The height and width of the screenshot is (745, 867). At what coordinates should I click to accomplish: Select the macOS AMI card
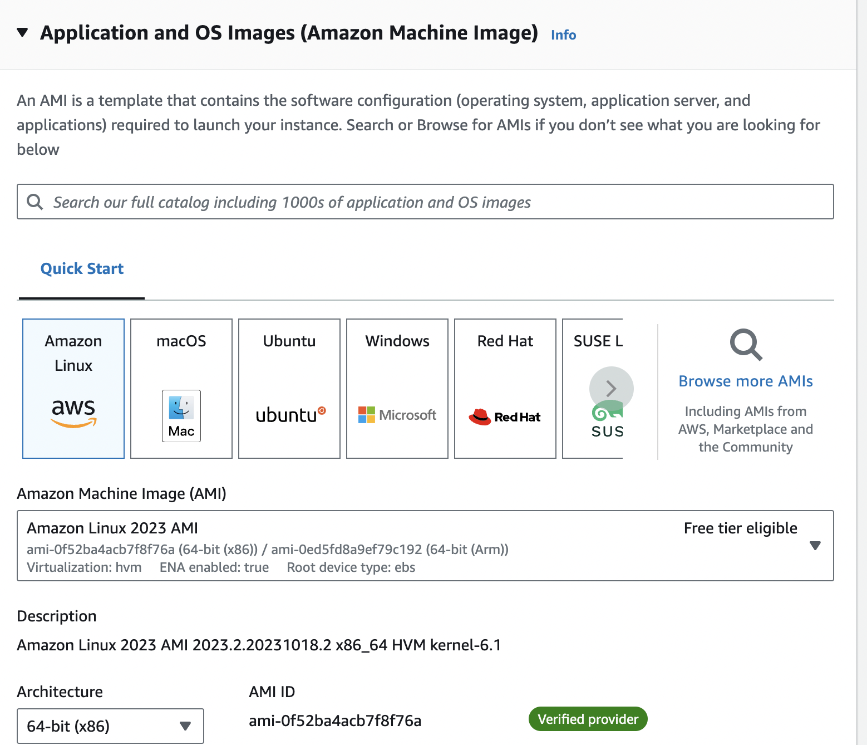point(181,389)
